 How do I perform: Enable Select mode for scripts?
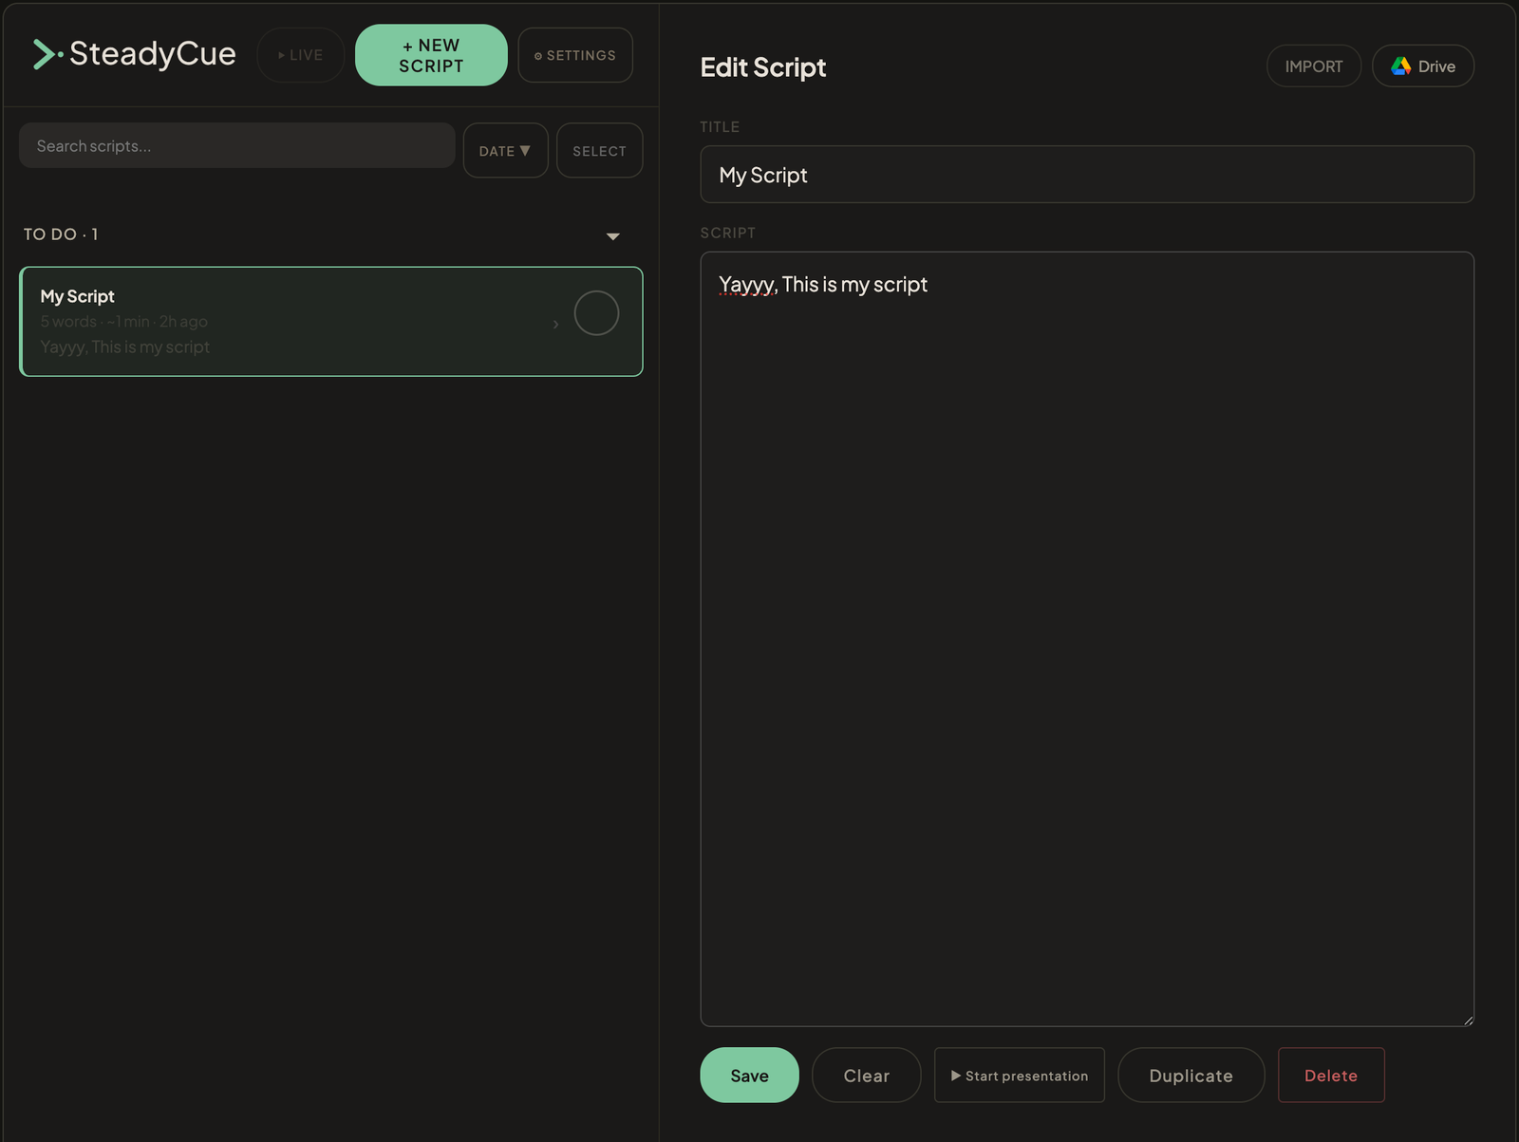click(x=599, y=151)
